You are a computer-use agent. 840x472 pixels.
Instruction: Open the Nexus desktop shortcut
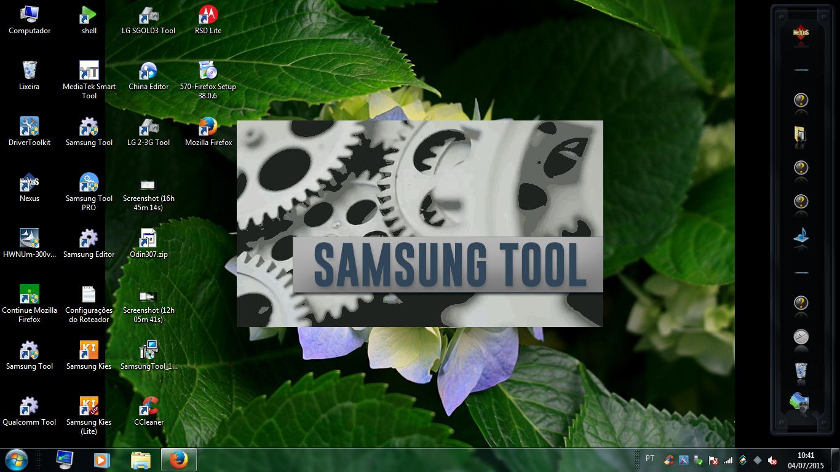pos(30,187)
